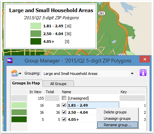154x134 pixels.
Task: Uncheck the 4.05+ group checkbox
Action: coord(64,119)
